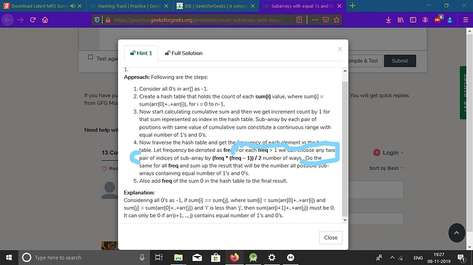Click the taskbar microphone icon
The height and width of the screenshot is (265, 473).
tap(142, 257)
